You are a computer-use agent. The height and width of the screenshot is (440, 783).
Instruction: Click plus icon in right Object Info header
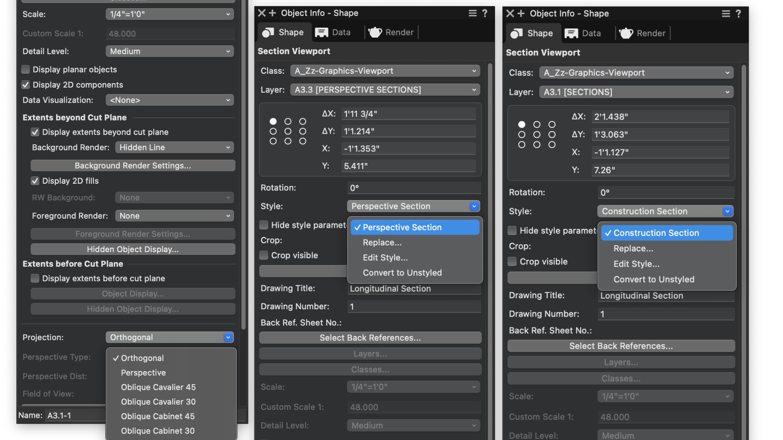point(521,14)
